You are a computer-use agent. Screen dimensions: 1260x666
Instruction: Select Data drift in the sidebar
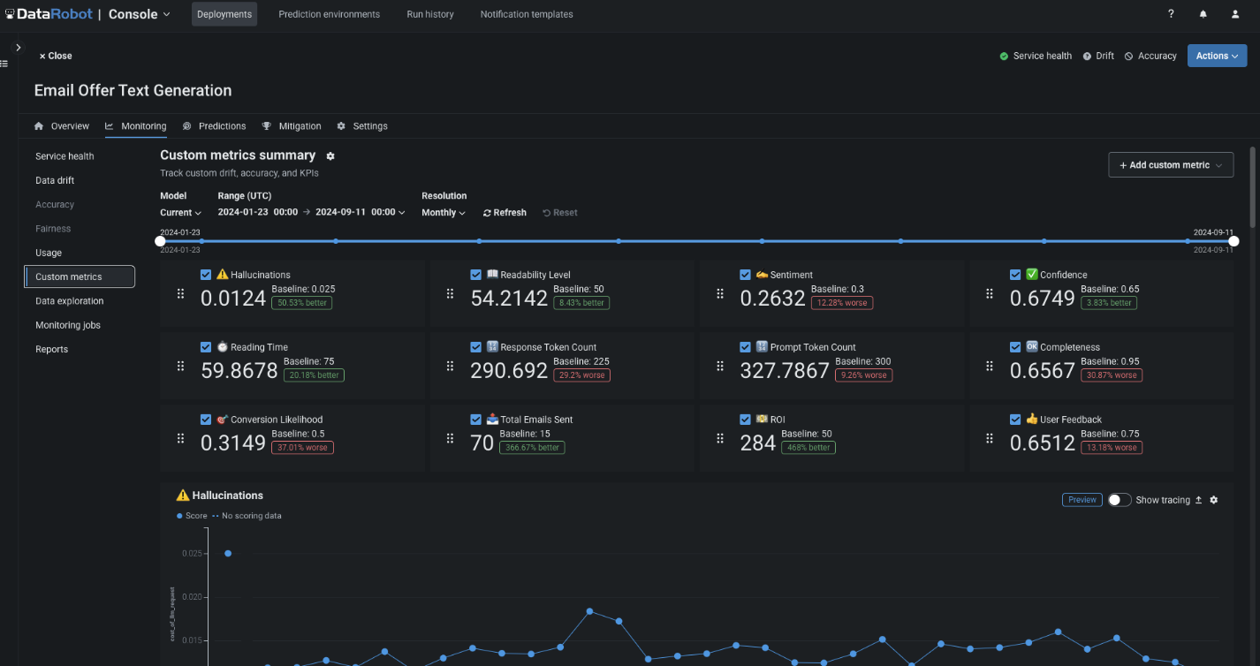coord(54,179)
